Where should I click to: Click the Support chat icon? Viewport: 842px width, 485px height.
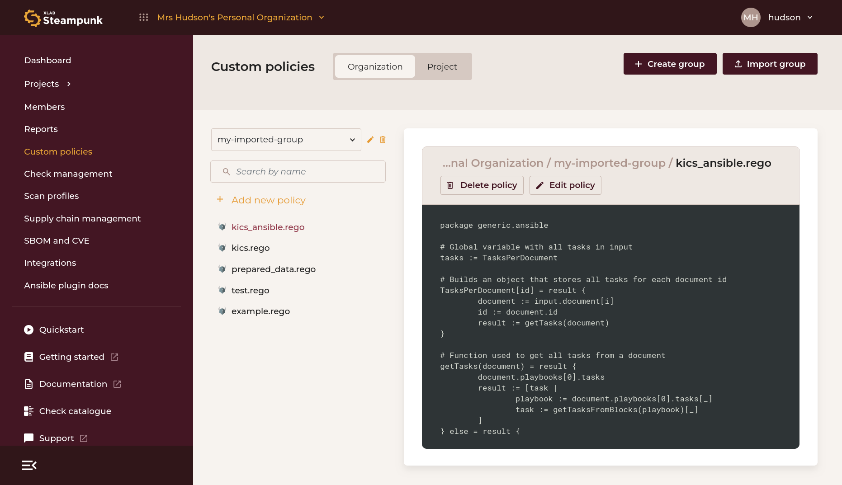29,438
